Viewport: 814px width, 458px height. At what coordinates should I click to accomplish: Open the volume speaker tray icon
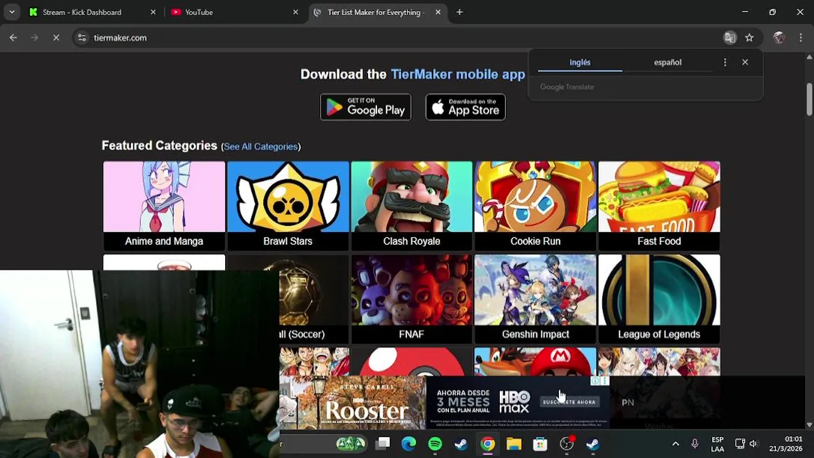click(754, 444)
